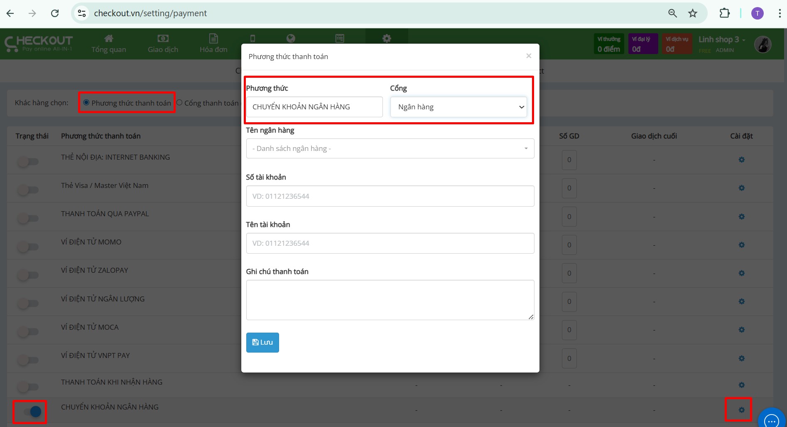Viewport: 787px width, 427px height.
Task: Open the Giao dịch menu
Action: [163, 44]
